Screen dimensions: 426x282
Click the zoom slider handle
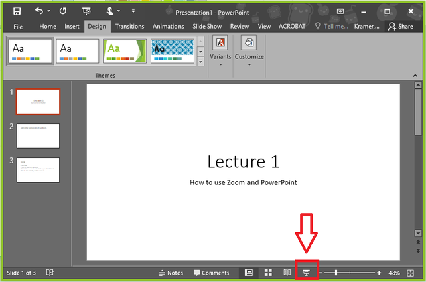click(x=336, y=273)
